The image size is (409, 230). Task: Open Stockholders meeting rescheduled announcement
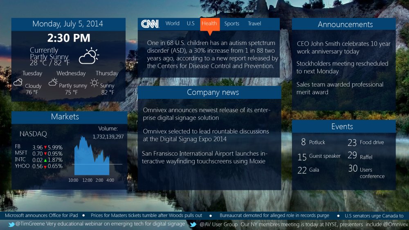click(342, 67)
